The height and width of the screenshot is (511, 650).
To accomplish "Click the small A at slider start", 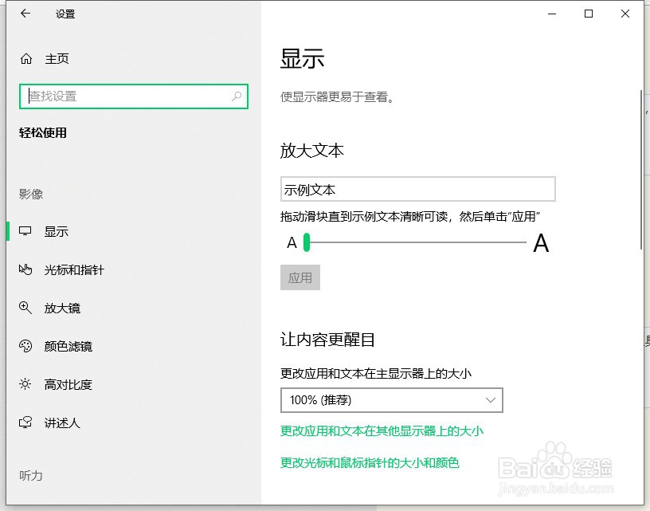I will coord(292,242).
